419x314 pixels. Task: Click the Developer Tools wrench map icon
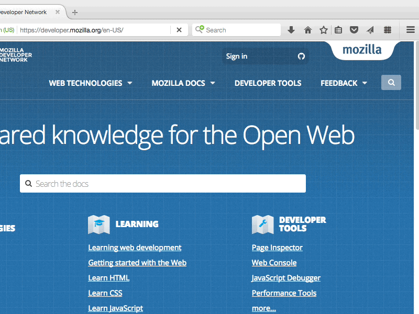(263, 225)
